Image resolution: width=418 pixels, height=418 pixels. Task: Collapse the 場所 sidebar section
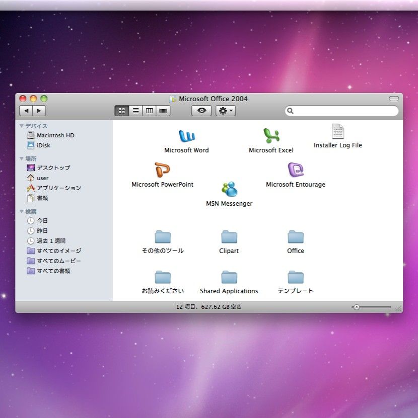pyautogui.click(x=21, y=158)
